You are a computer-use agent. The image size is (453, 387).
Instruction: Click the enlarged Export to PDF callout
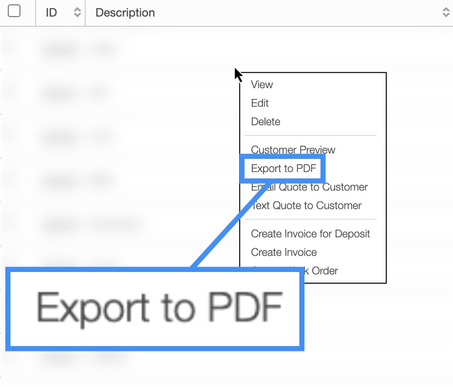click(154, 309)
